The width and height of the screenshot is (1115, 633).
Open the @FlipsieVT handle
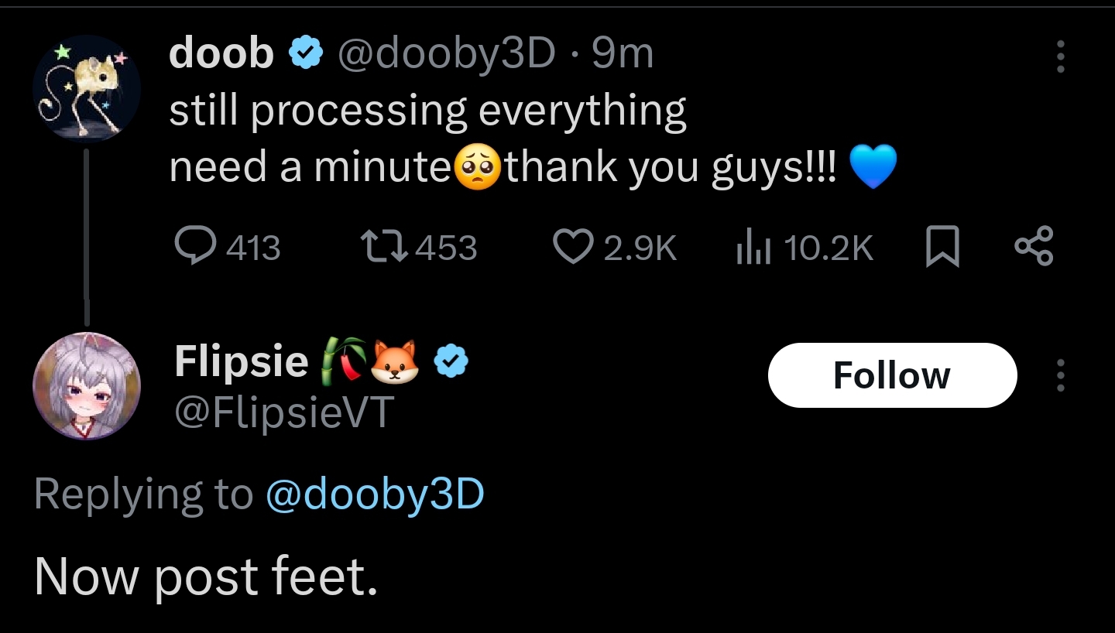(284, 412)
